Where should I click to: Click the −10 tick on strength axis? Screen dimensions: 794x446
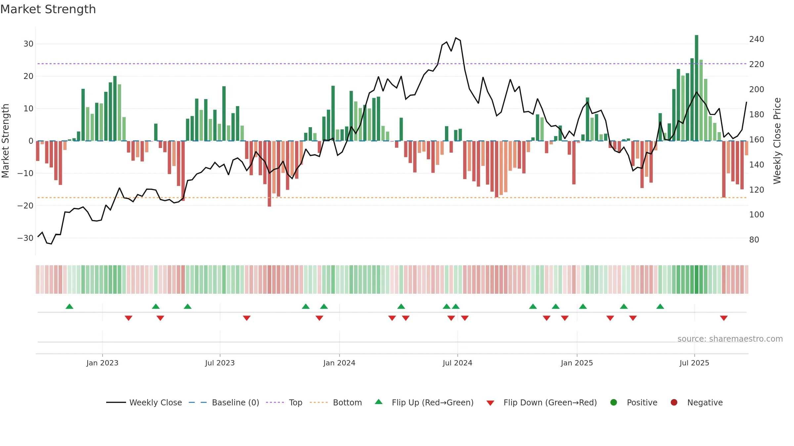coord(25,173)
